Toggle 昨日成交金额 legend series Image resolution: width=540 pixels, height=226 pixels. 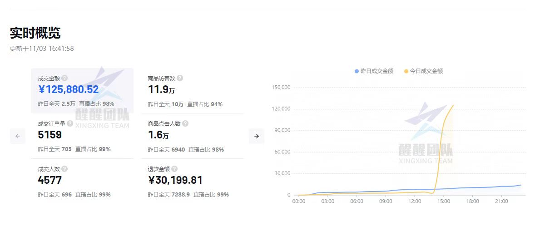374,71
